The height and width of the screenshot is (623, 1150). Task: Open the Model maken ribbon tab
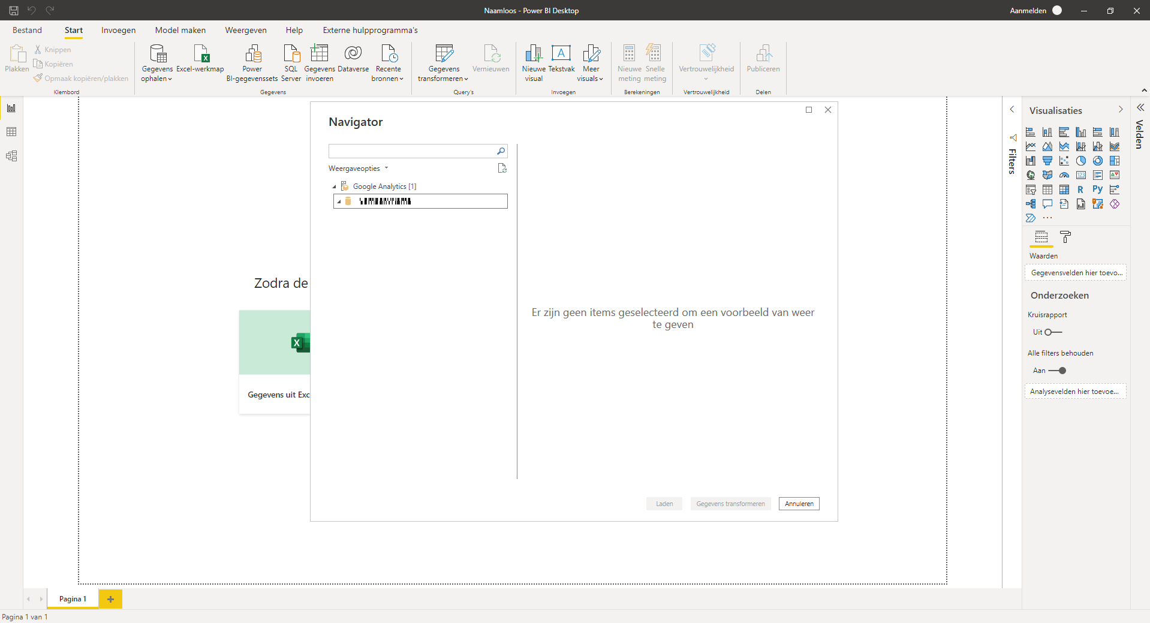click(x=180, y=30)
